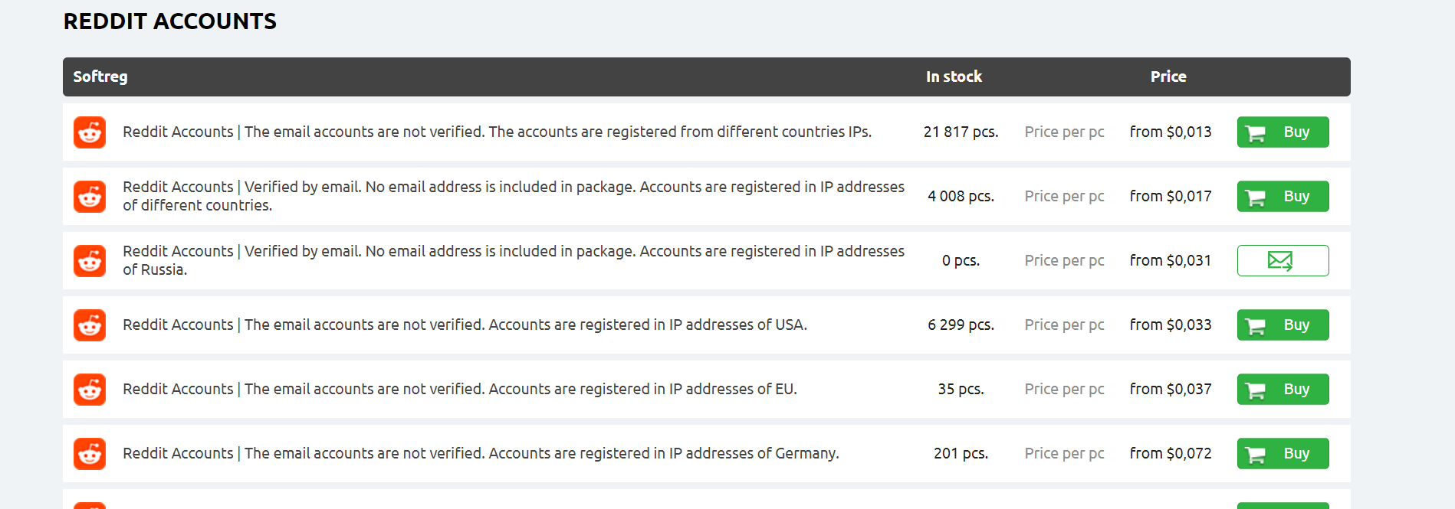
Task: Click Reddit icon on the Russia accounts row
Action: [90, 261]
